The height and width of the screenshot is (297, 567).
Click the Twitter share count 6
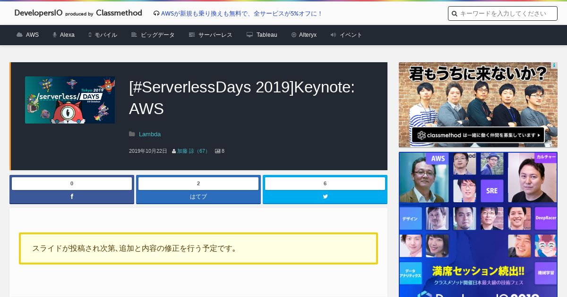(325, 183)
